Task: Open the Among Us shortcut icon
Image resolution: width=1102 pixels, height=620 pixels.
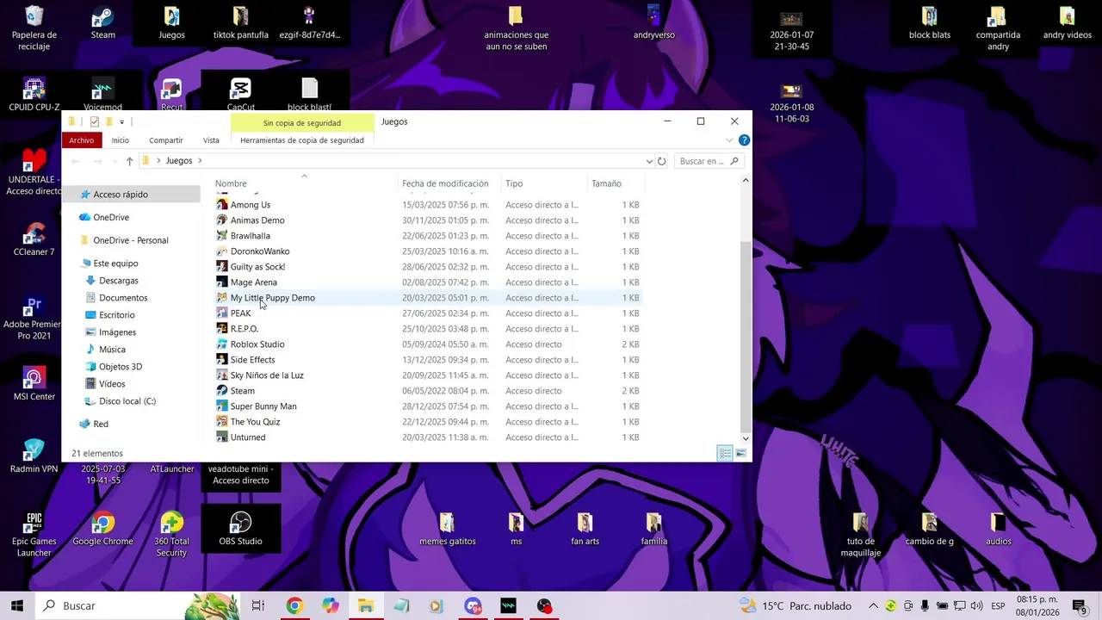Action: click(x=222, y=205)
